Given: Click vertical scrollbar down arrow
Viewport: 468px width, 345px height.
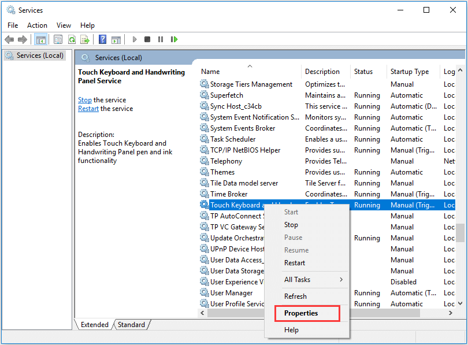Looking at the screenshot, I should tap(460, 303).
